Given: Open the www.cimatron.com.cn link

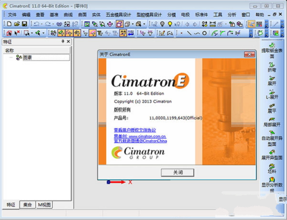Looking at the screenshot, I should 147,136.
